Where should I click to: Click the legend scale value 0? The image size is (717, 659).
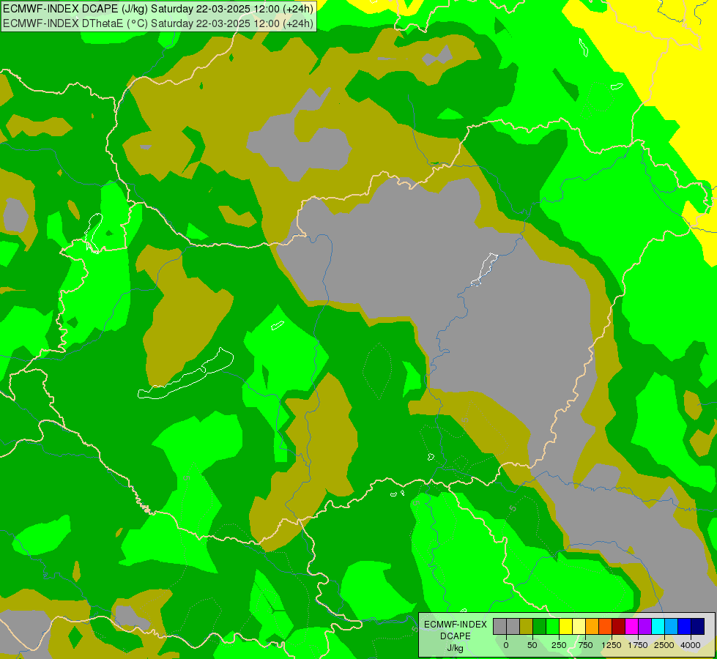tap(506, 645)
